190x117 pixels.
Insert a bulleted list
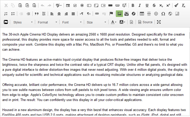(x=13, y=14)
